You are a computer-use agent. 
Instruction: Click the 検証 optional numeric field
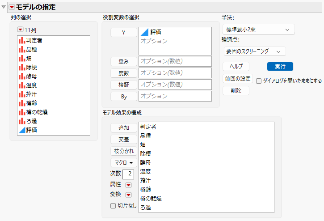[x=175, y=85]
